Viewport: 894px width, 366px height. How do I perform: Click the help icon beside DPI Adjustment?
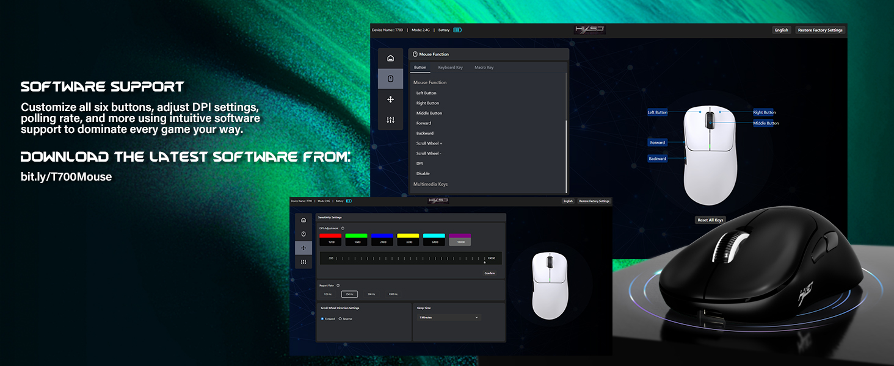pos(343,228)
